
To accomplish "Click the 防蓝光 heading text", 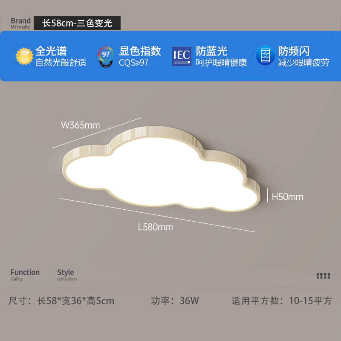I will [211, 51].
